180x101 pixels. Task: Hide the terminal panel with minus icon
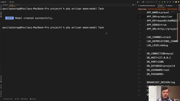(136, 5)
